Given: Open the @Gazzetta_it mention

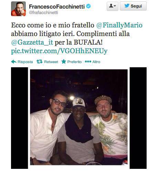Looking at the screenshot, I should click(x=32, y=43).
